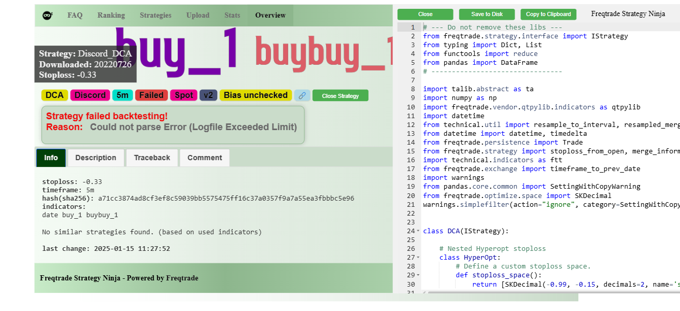Go to the Ranking page
The image size is (680, 311).
click(111, 16)
